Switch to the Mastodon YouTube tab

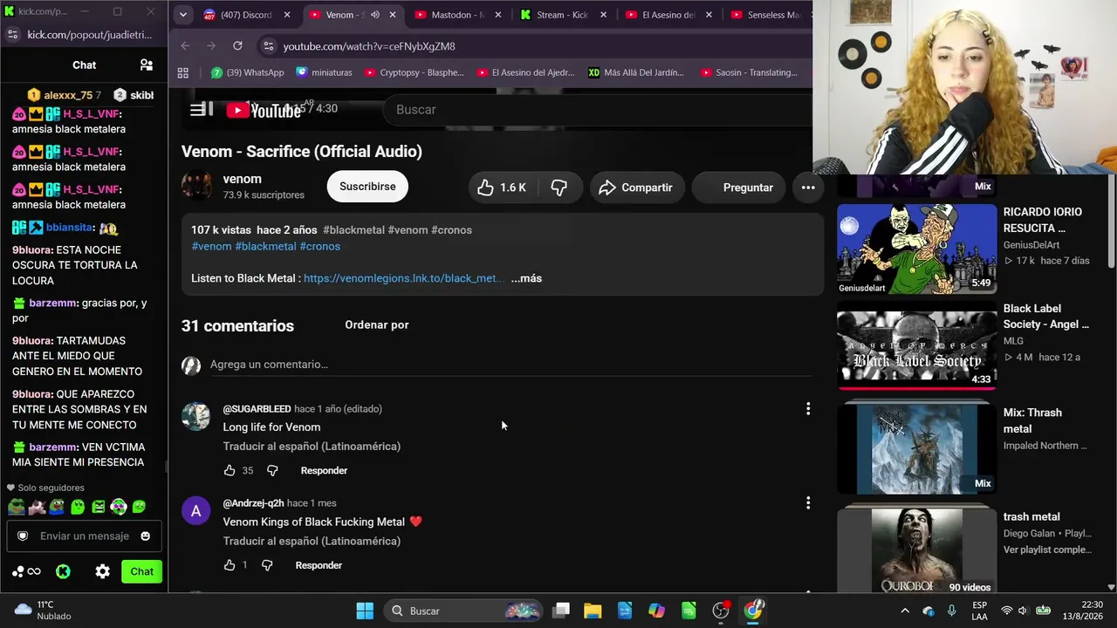pyautogui.click(x=460, y=15)
